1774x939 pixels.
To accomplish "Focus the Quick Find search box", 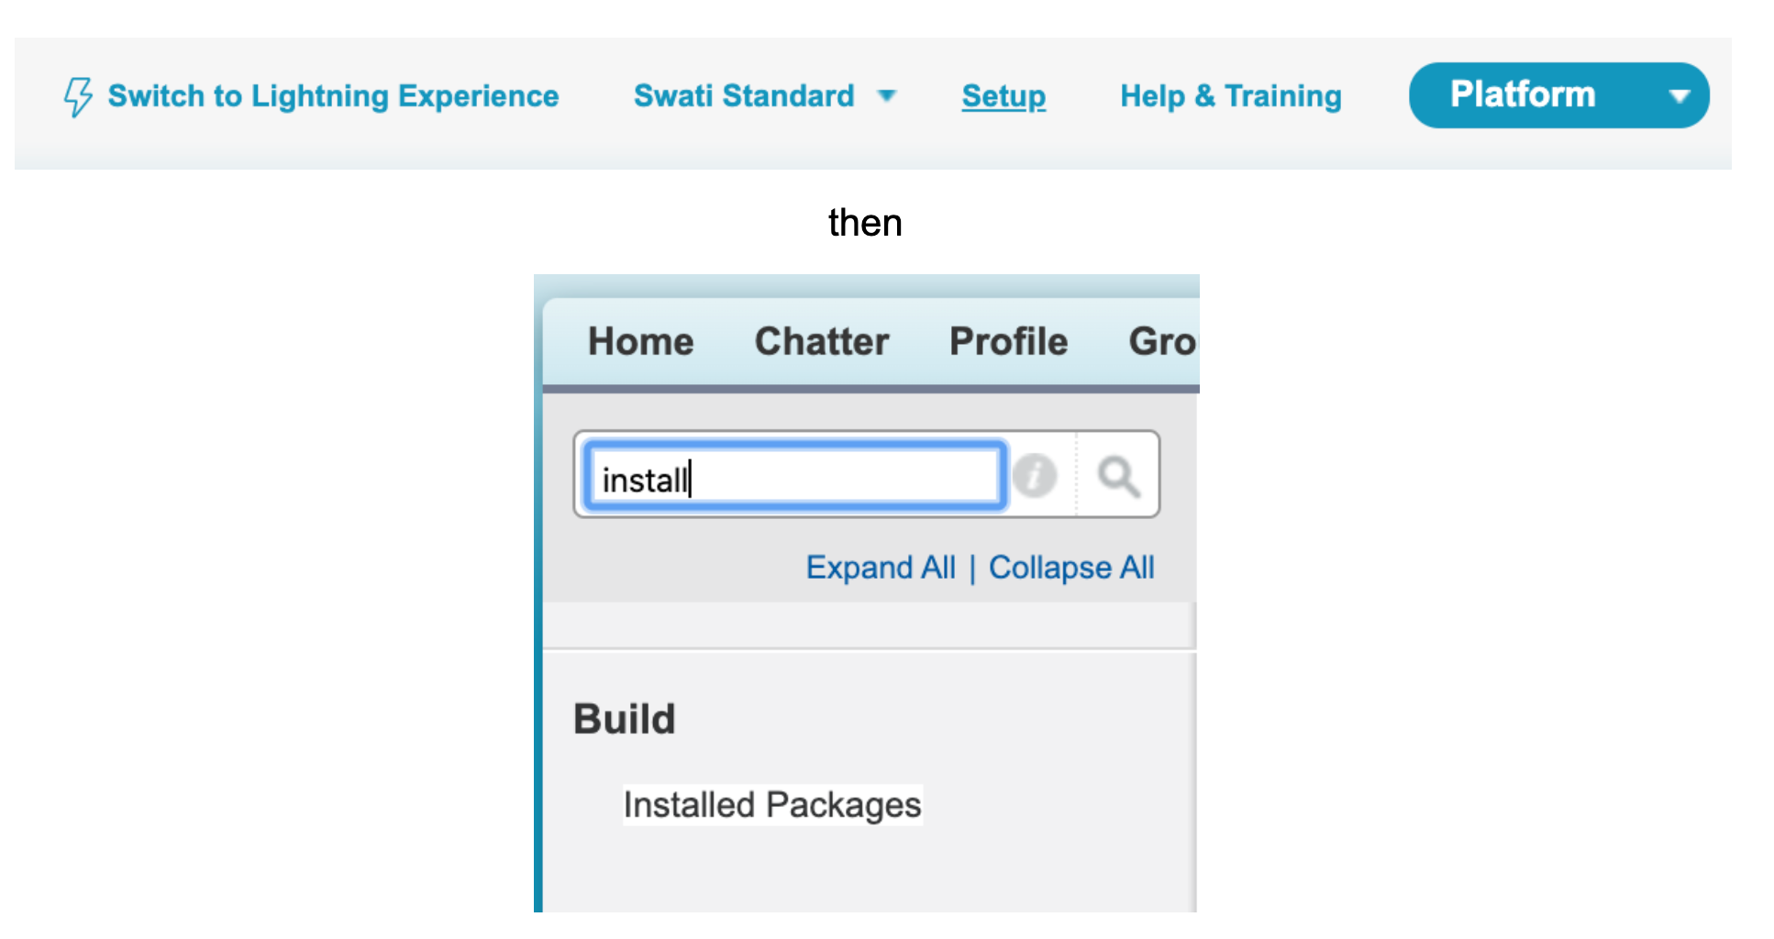I will click(794, 477).
